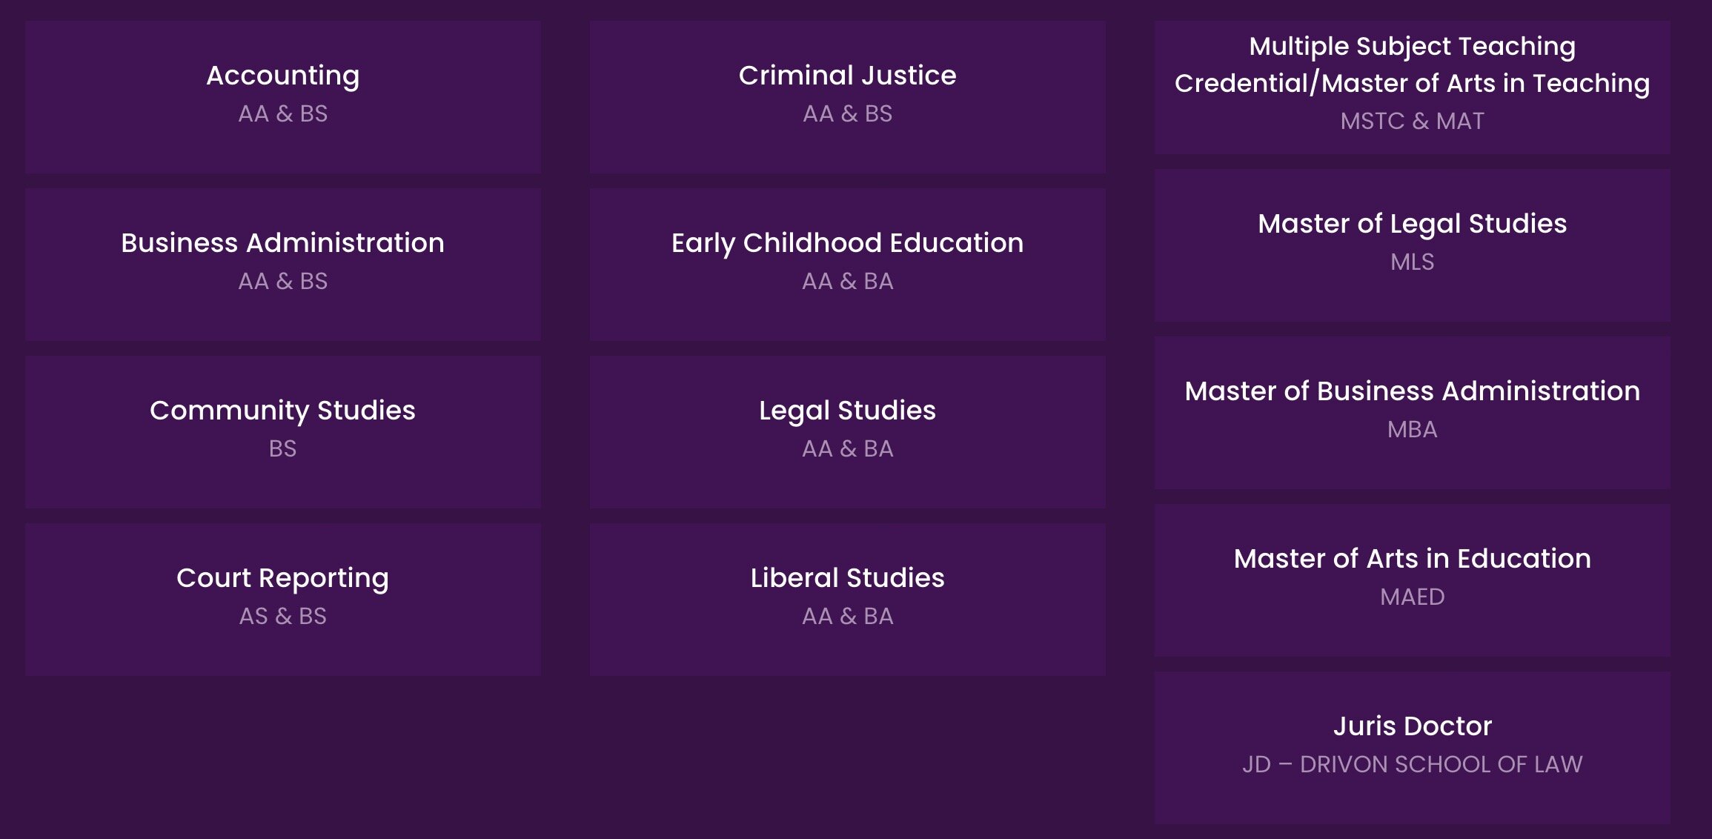1712x839 pixels.
Task: Click the MBA degree abbreviation text
Action: point(1412,430)
